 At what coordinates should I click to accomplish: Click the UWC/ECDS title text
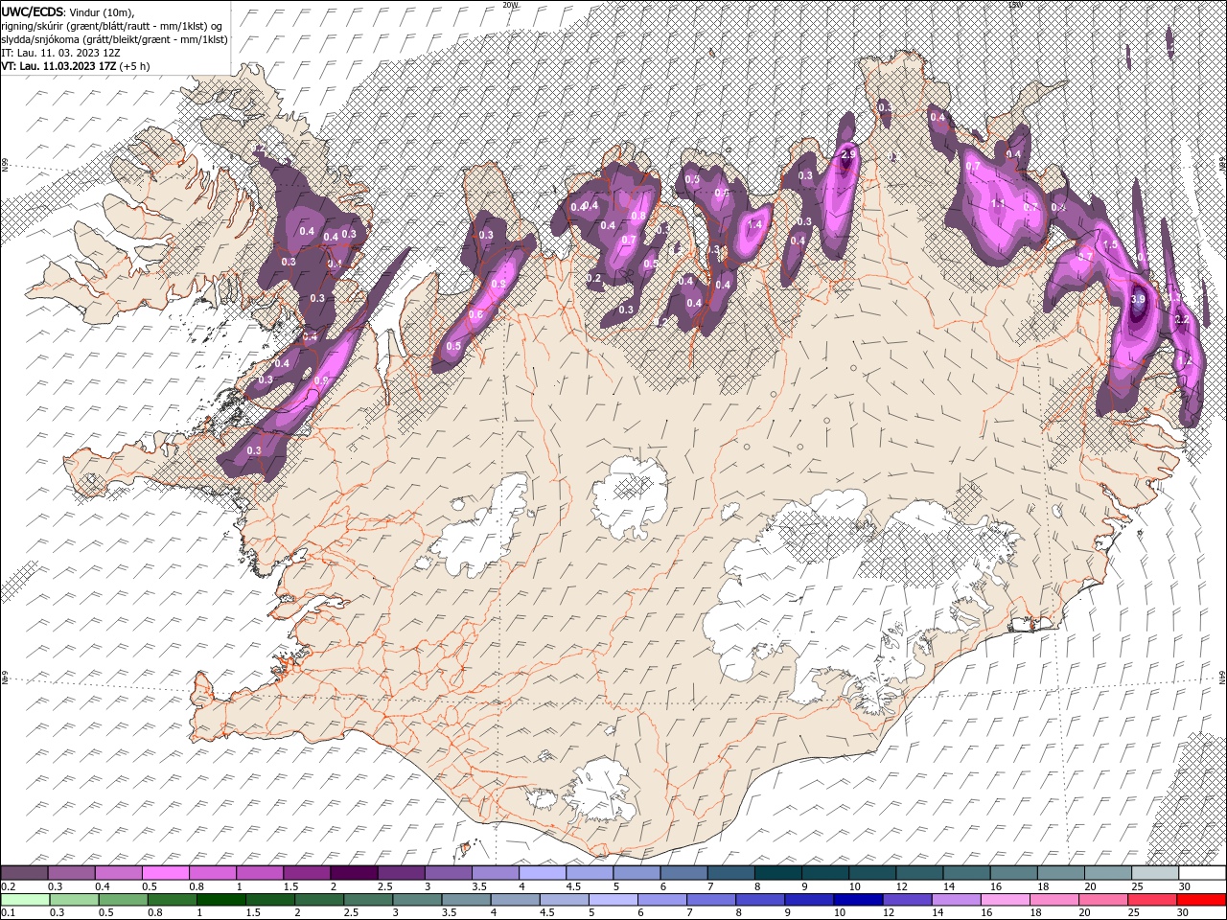coord(33,11)
